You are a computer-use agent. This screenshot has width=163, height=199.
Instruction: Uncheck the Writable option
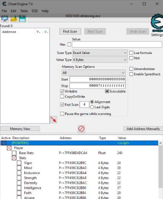[x=62, y=92]
